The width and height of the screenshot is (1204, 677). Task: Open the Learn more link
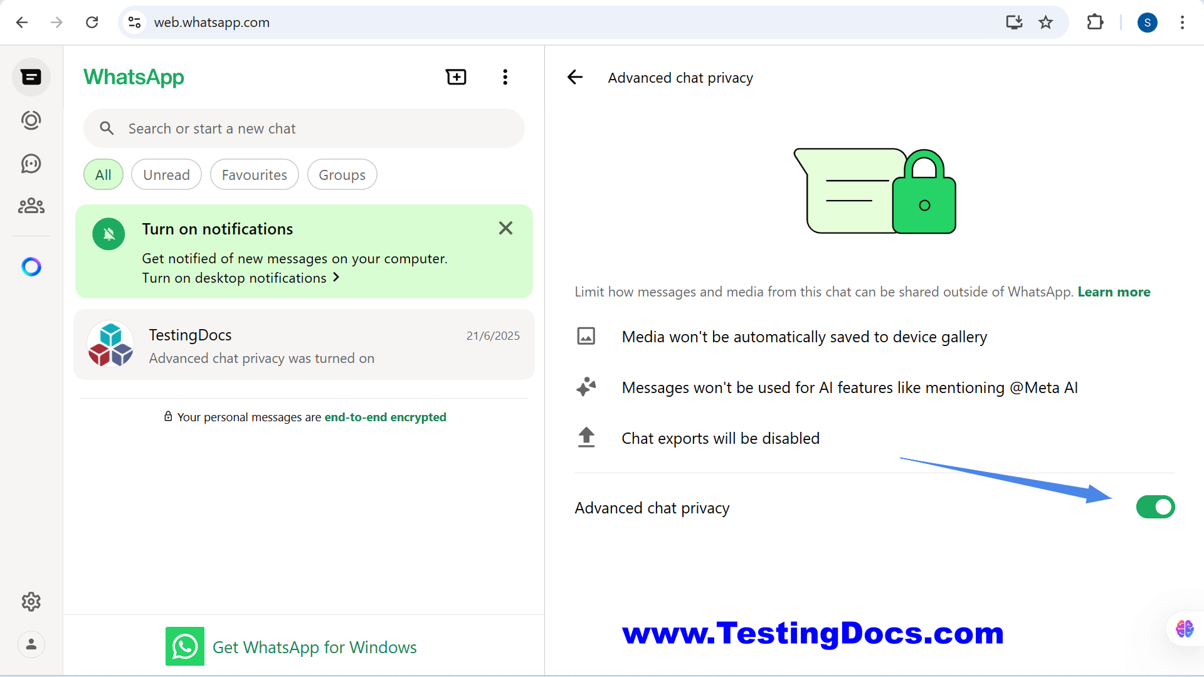tap(1114, 292)
